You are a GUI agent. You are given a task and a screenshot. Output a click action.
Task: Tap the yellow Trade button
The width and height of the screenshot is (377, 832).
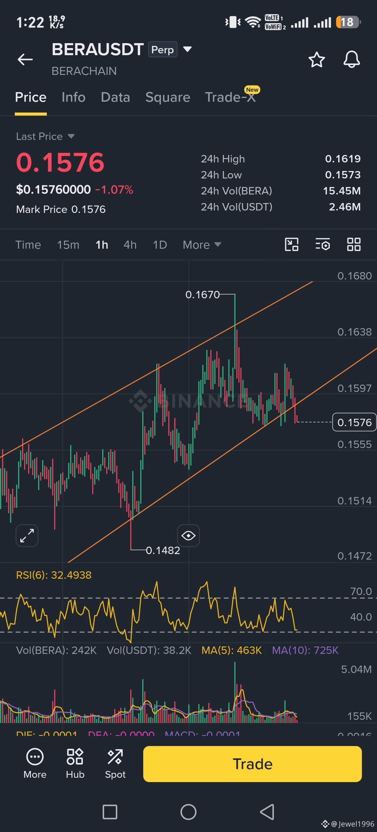click(x=252, y=764)
